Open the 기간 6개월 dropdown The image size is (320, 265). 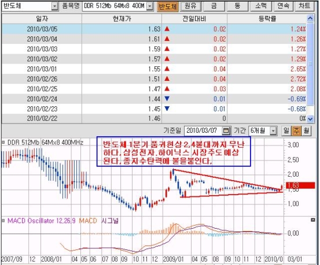tap(273, 130)
